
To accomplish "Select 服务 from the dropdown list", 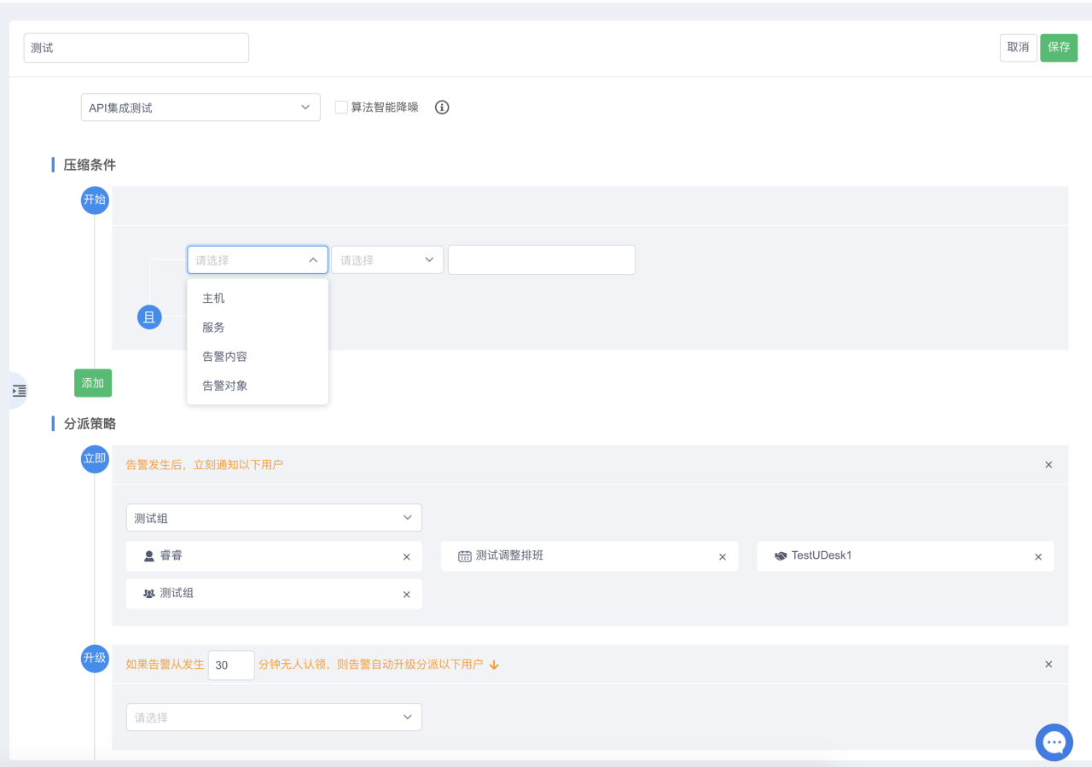I will (x=258, y=328).
